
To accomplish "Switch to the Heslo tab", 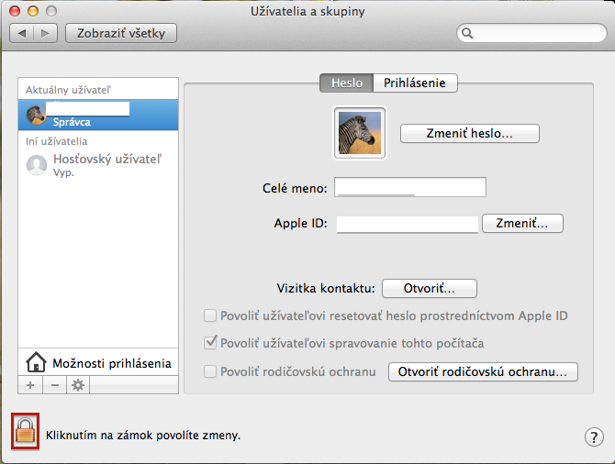I will (347, 83).
